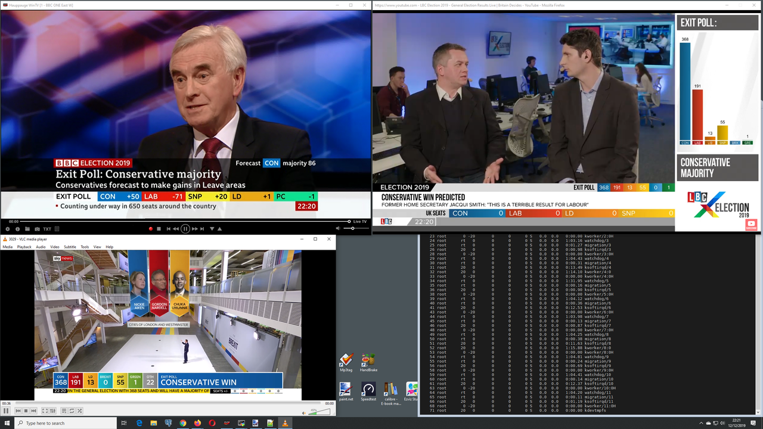Open VLC Tools menu
Image resolution: width=763 pixels, height=429 pixels.
click(x=85, y=247)
